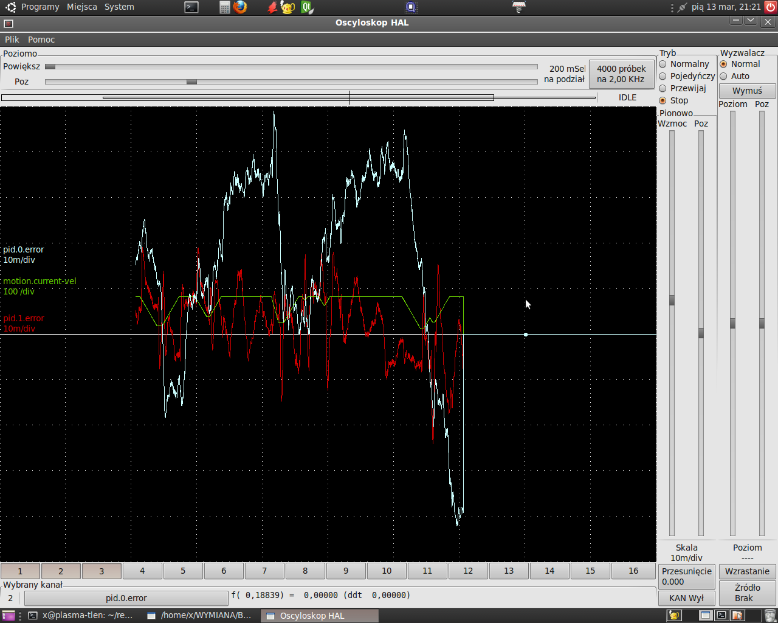The image size is (778, 623).
Task: Launch Qt application icon in top panel
Action: (307, 7)
